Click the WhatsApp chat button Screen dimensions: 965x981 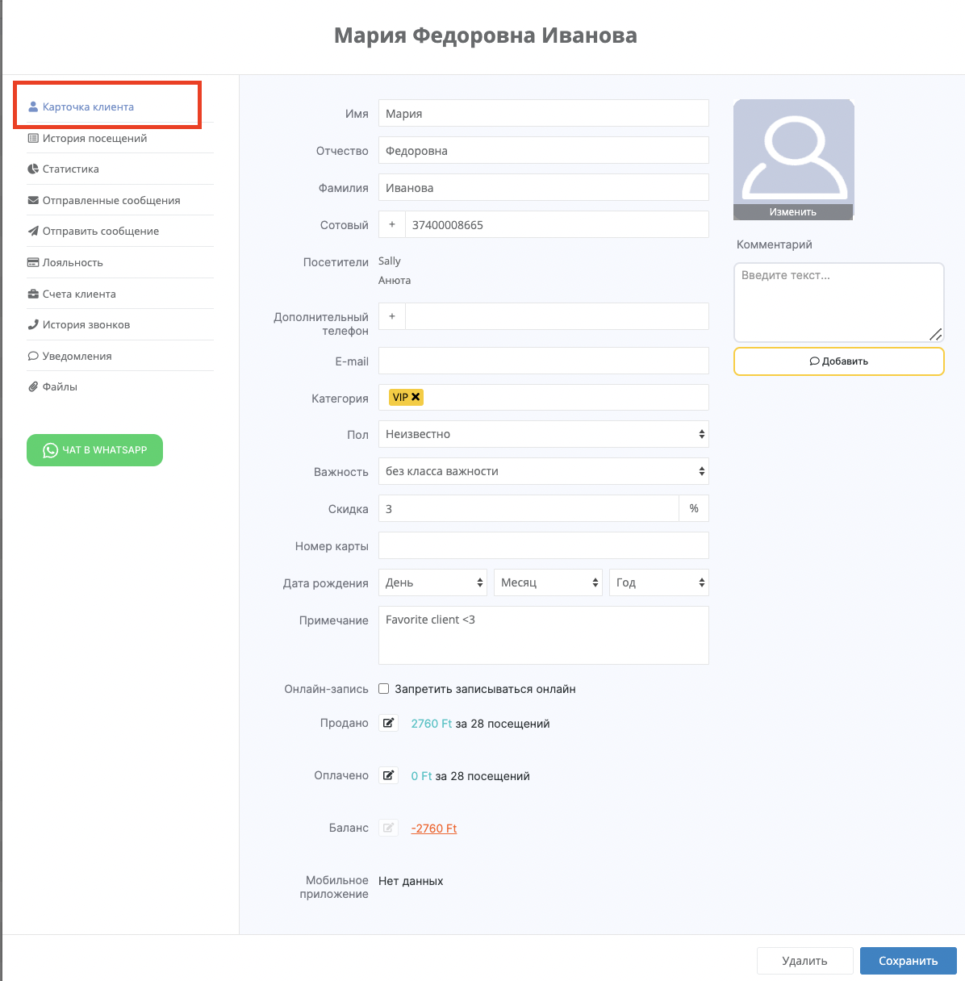pos(94,450)
